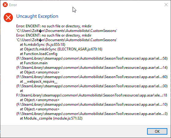
Task: Click the SeasonTool path ending in :3)
Action: tap(92, 114)
